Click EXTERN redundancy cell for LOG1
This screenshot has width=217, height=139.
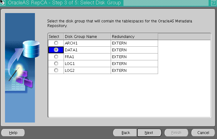[134, 64]
